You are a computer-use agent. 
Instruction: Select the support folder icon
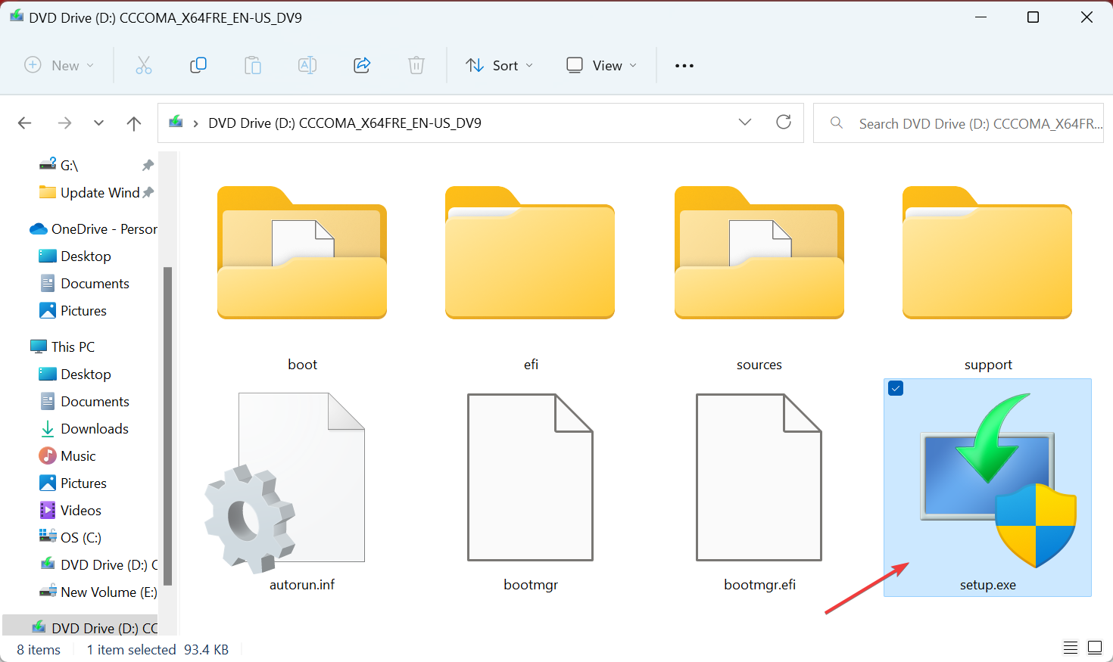click(987, 253)
